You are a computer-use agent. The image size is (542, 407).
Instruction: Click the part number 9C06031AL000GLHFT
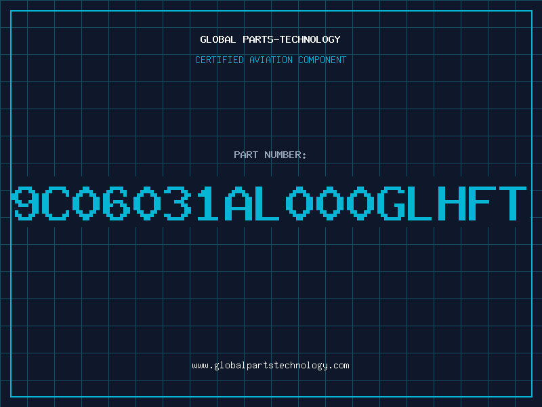pos(269,203)
